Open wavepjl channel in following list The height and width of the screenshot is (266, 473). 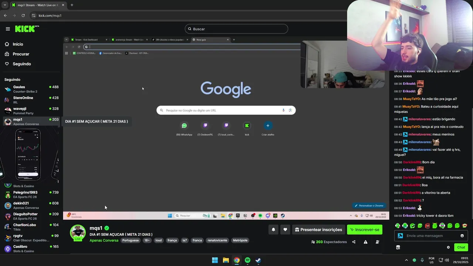coord(31,111)
